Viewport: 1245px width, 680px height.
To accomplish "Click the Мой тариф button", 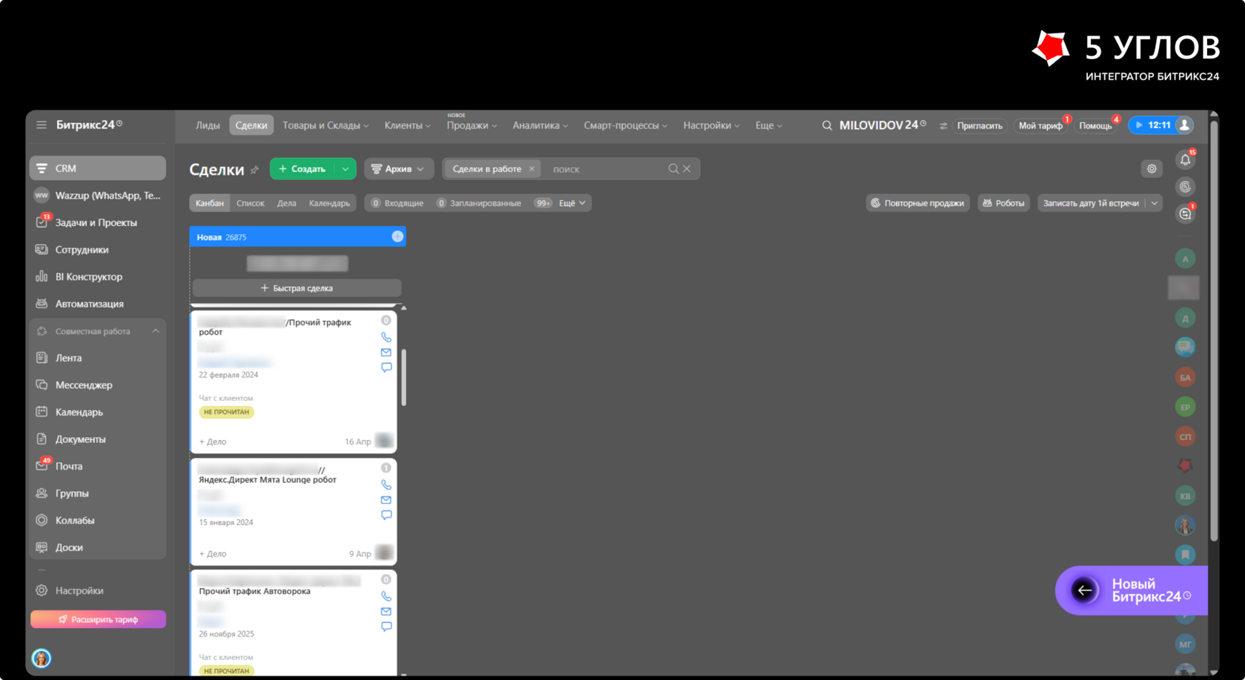I will [1040, 126].
